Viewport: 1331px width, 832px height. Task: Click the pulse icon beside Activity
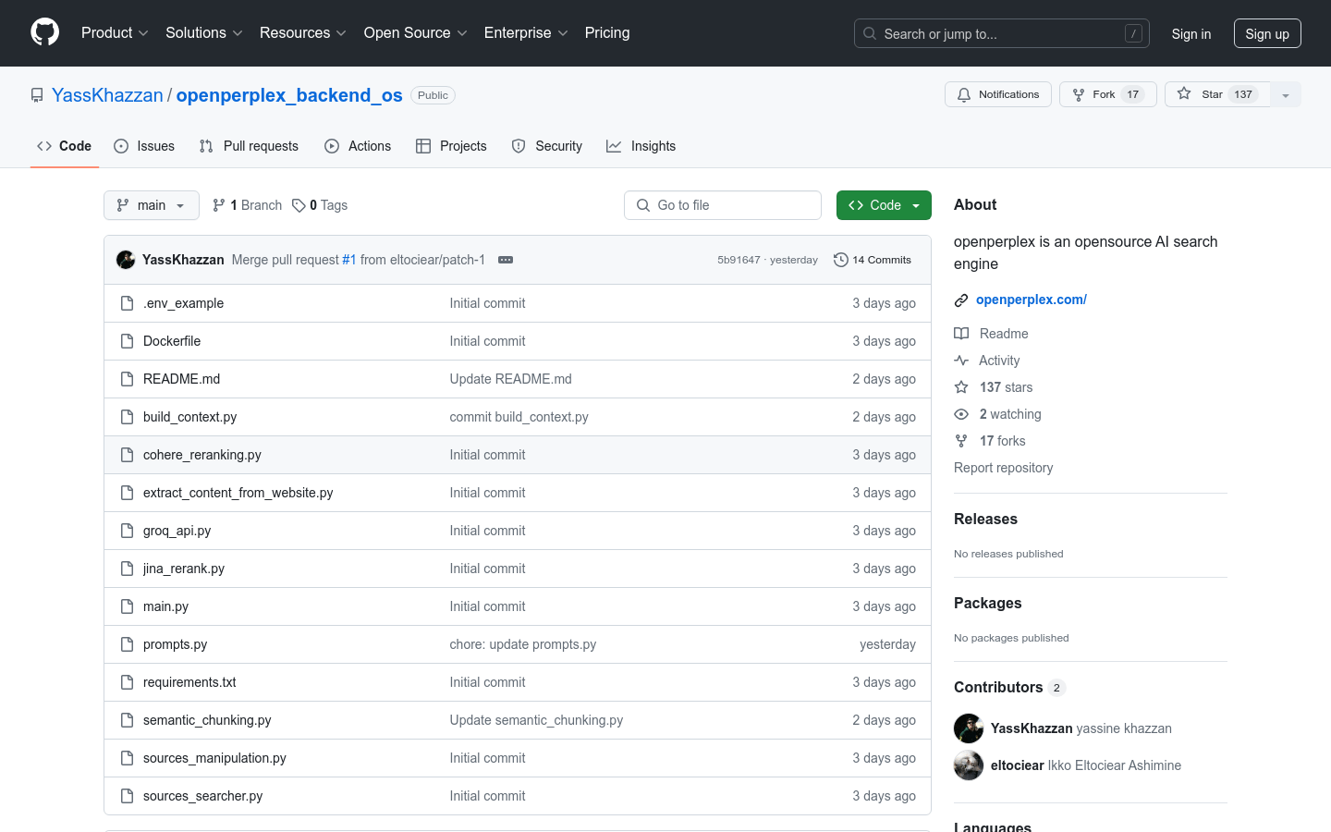click(961, 361)
